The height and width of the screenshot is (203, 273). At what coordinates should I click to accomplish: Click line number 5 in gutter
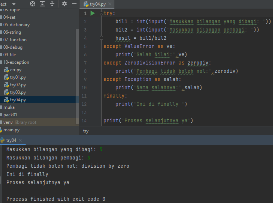85,47
